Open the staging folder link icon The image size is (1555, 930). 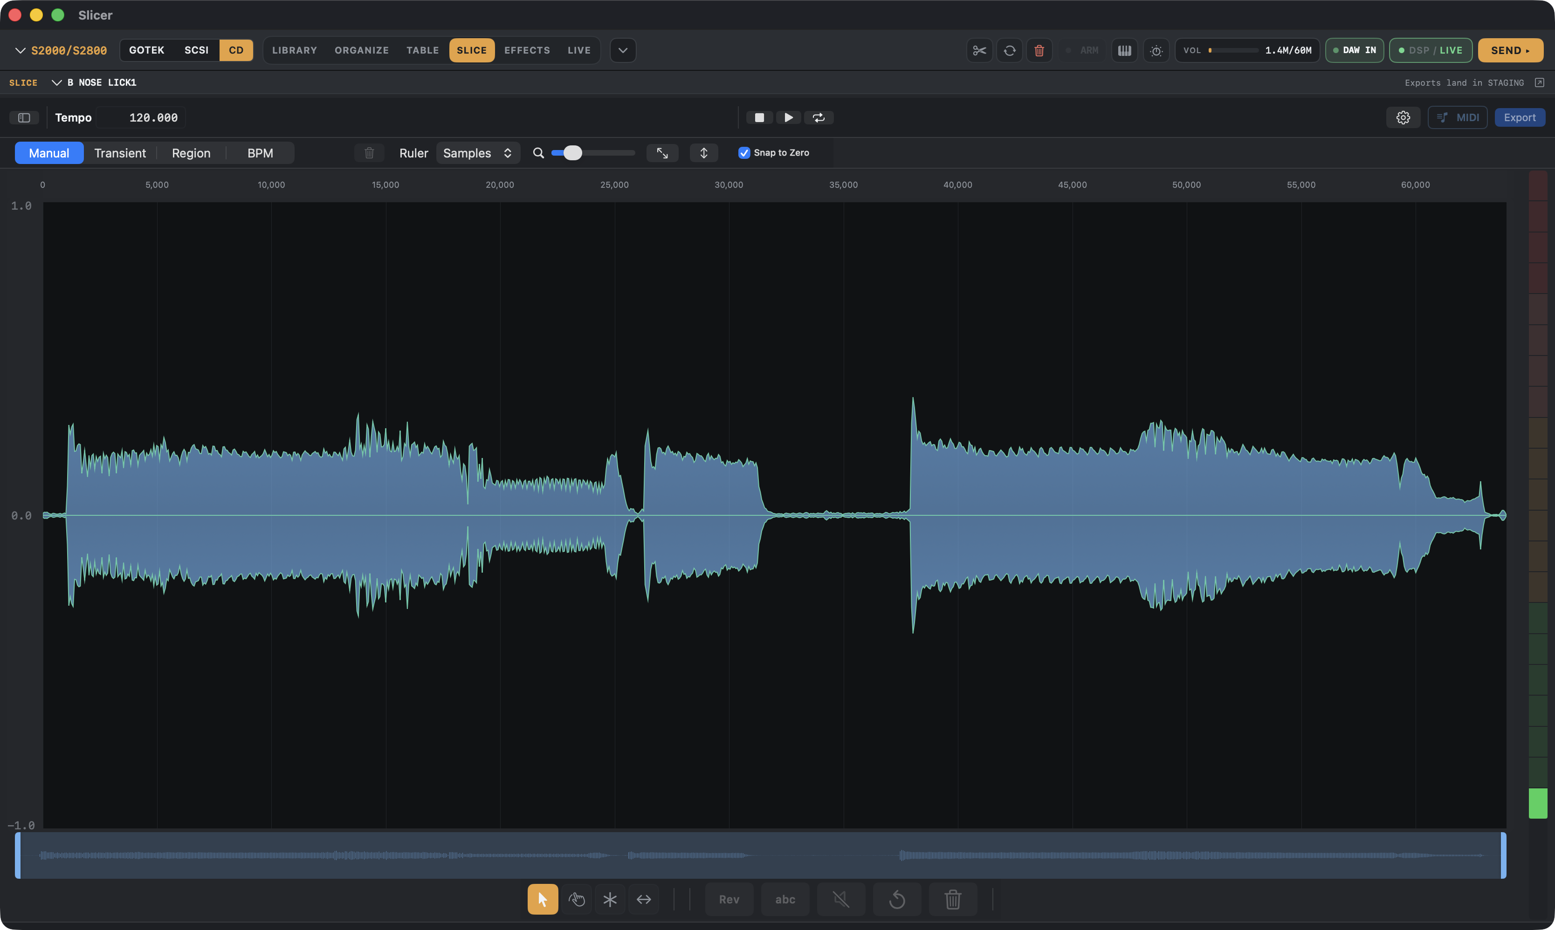[1539, 83]
